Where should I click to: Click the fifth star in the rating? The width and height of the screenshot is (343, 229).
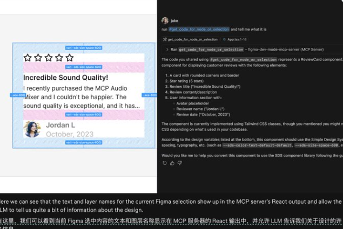point(69,58)
